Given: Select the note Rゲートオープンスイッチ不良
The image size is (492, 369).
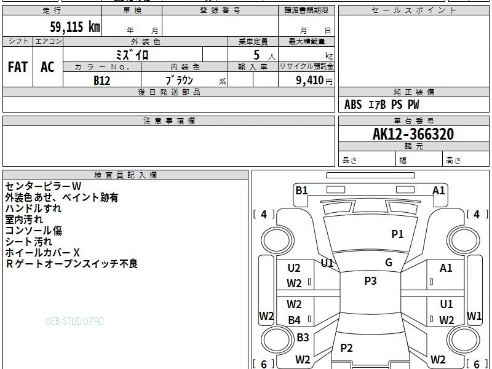Looking at the screenshot, I should click(x=71, y=264).
